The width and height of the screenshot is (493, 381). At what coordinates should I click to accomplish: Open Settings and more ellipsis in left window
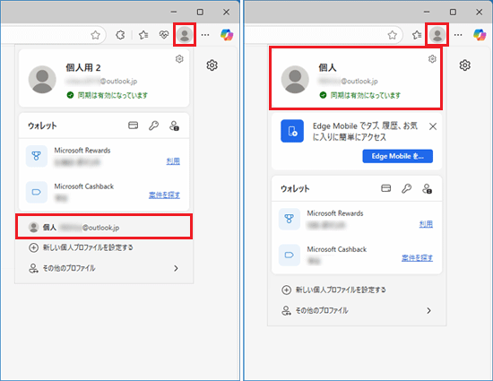coord(205,35)
